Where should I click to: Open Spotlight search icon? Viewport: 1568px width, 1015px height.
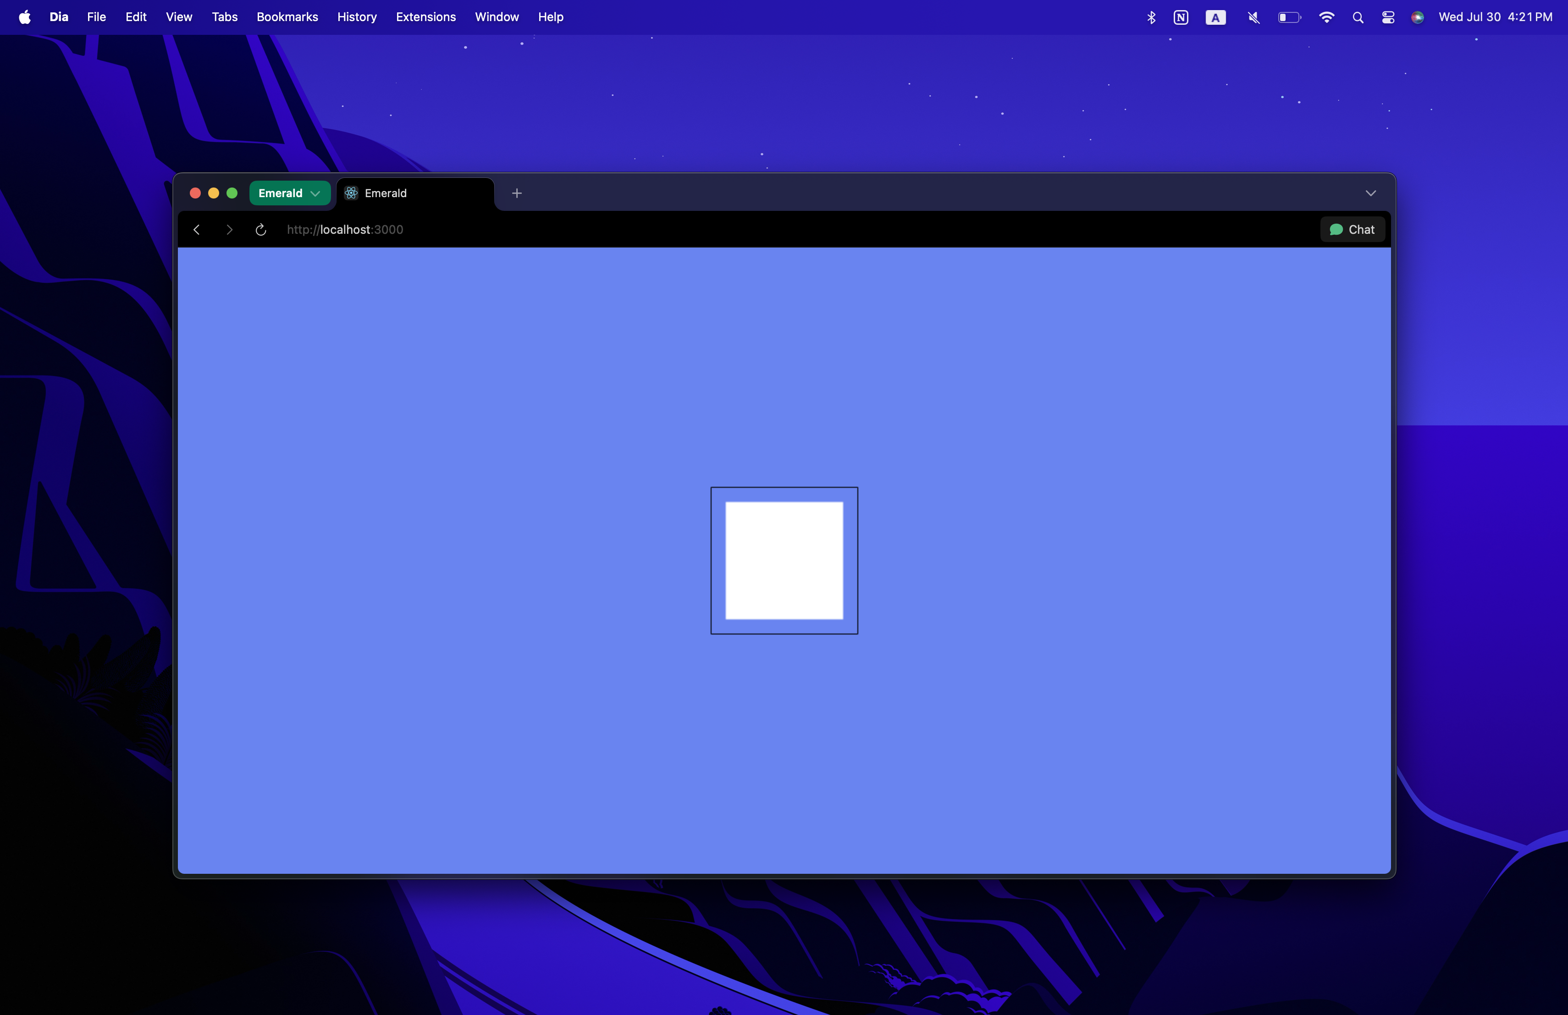[1358, 17]
